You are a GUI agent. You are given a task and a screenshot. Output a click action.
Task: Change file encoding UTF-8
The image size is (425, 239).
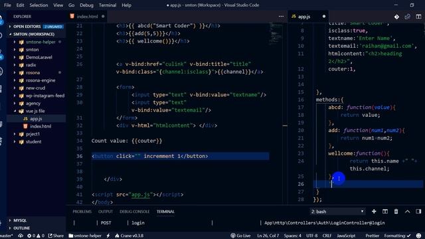point(311,236)
